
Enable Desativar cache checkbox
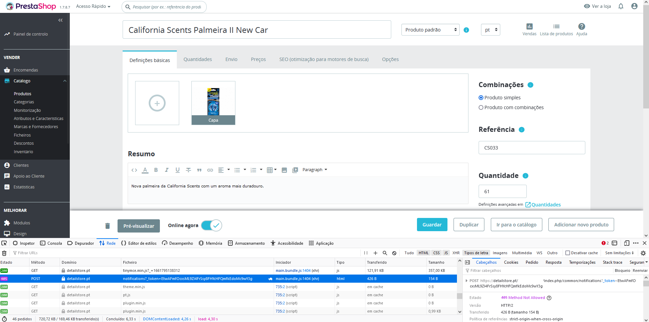pos(568,253)
